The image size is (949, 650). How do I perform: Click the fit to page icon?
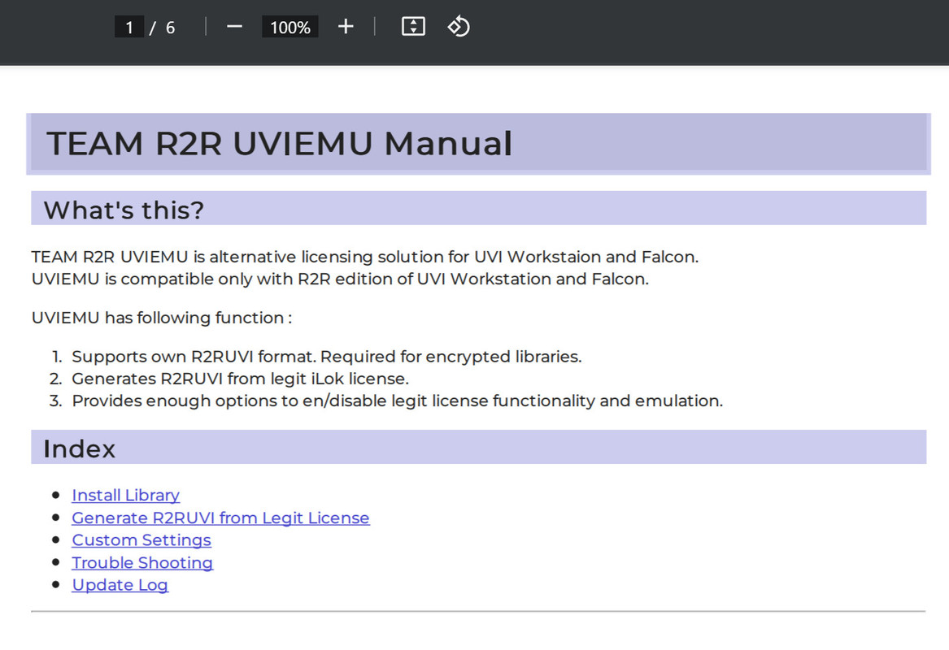coord(413,27)
